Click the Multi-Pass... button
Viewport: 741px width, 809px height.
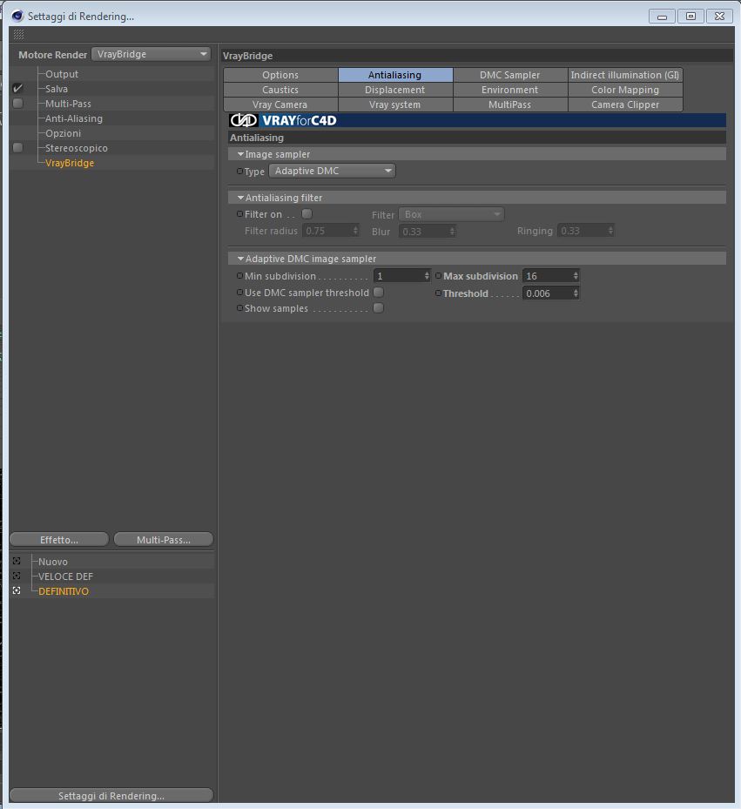tap(164, 540)
